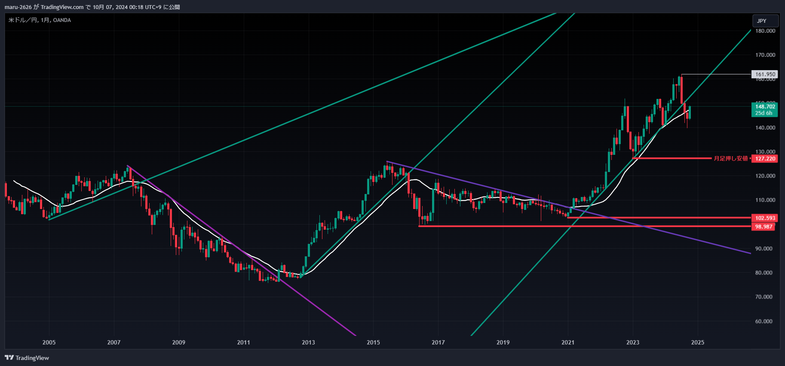The image size is (785, 366).
Task: Click the 70.000 price axis label
Action: coord(764,297)
